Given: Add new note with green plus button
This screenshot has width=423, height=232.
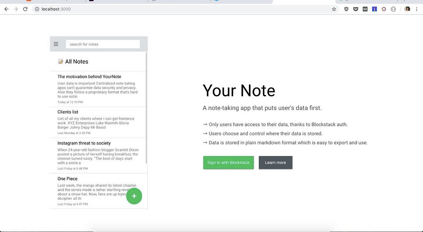Looking at the screenshot, I should [134, 196].
